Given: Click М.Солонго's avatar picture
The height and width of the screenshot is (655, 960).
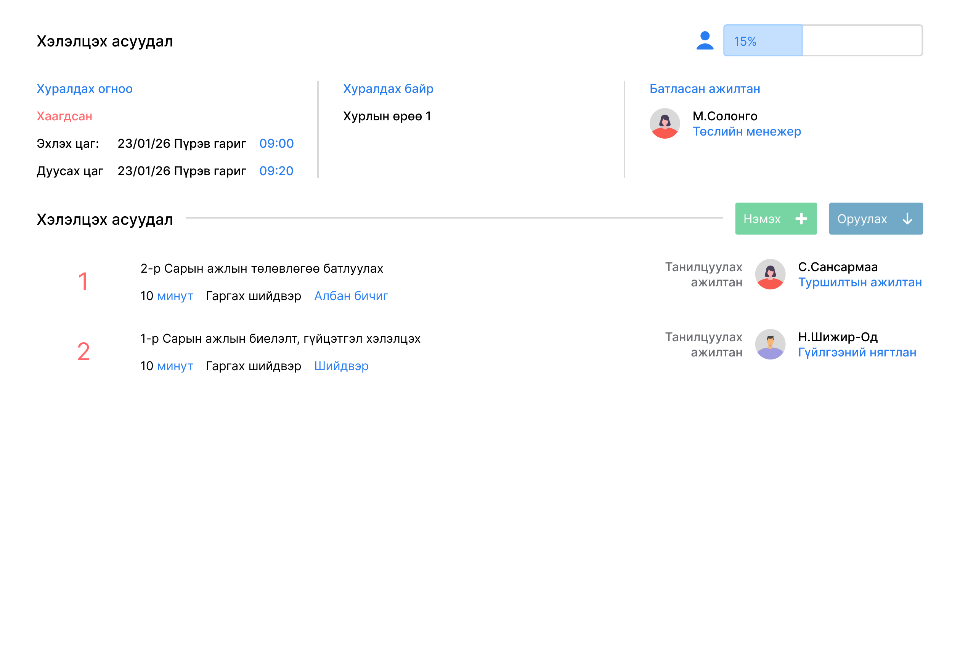Looking at the screenshot, I should click(665, 123).
